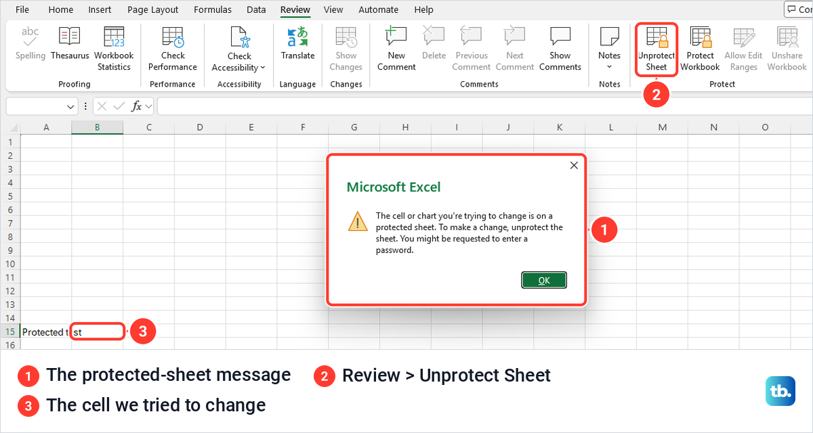Open the File menu

point(22,9)
